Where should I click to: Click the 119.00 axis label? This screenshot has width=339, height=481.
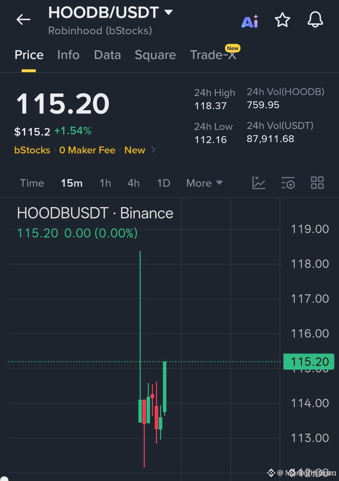tap(310, 229)
